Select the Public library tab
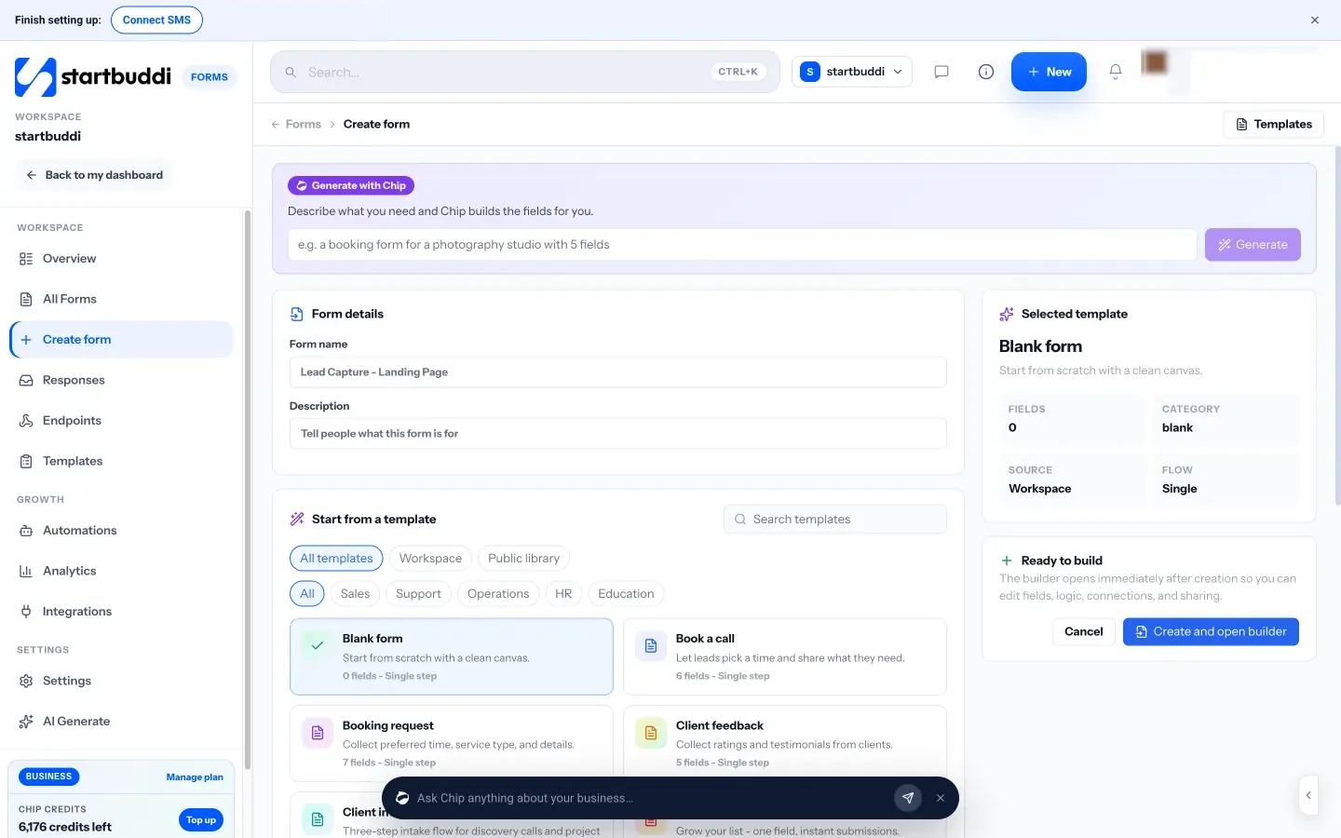 pyautogui.click(x=523, y=559)
